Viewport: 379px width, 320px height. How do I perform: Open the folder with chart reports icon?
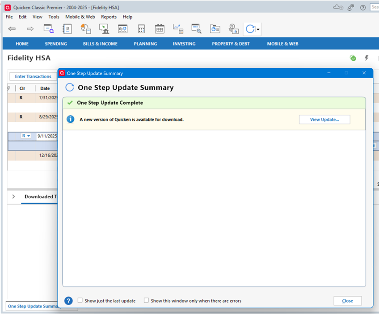coord(215,29)
